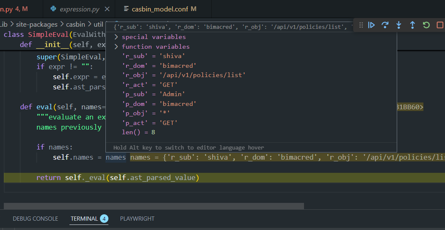Click the inline names value hint
This screenshot has width=445, height=230.
coord(287,157)
